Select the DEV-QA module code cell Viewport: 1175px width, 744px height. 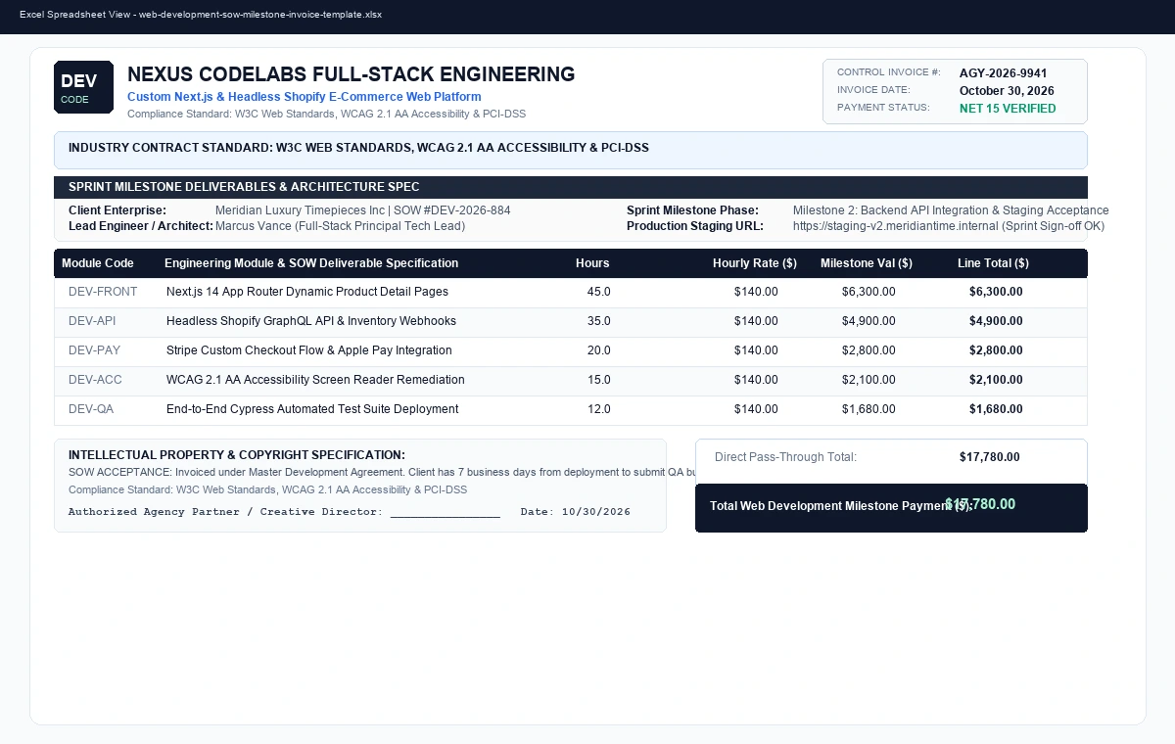click(x=91, y=409)
